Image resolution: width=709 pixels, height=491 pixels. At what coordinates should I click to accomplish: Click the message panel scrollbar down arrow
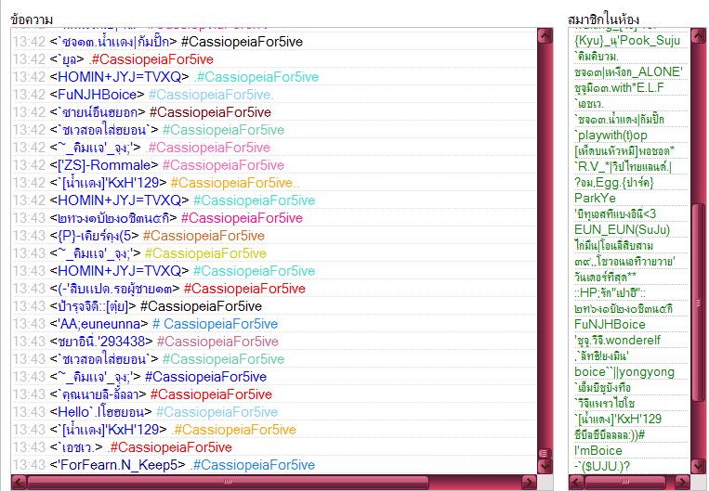pos(545,466)
